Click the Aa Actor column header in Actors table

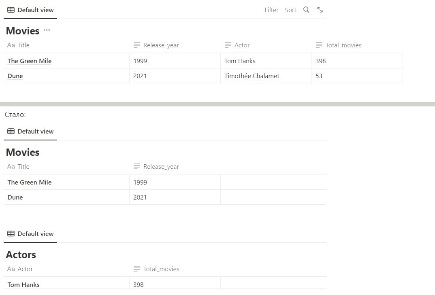[25, 269]
